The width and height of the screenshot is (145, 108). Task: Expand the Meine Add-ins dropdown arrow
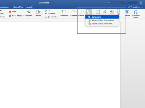24,16
